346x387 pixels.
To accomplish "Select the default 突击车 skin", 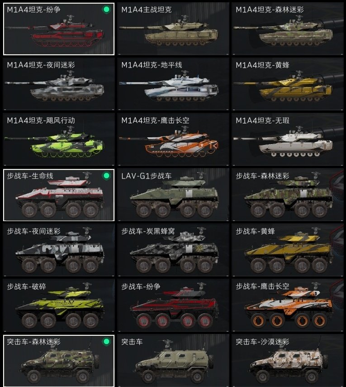I will pyautogui.click(x=173, y=361).
